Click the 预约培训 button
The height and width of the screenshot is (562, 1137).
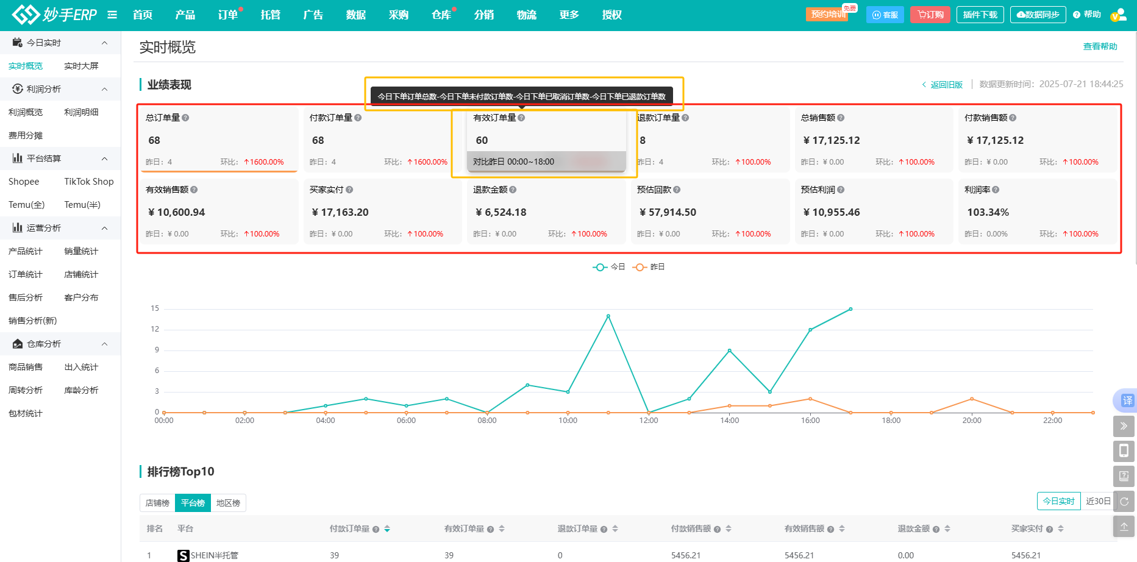click(x=827, y=14)
